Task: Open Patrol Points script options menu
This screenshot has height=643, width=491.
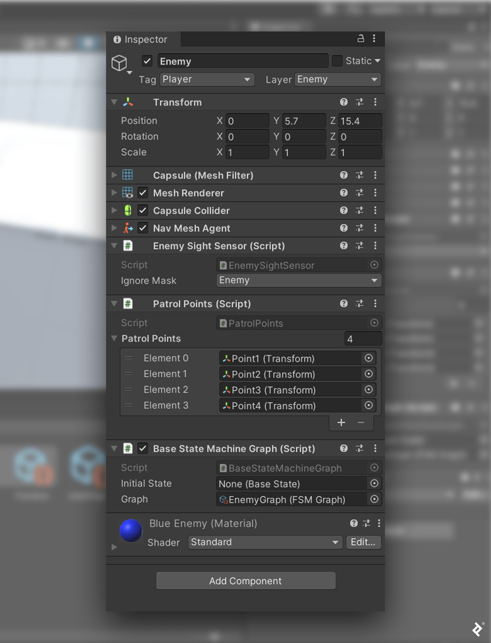Action: 375,303
